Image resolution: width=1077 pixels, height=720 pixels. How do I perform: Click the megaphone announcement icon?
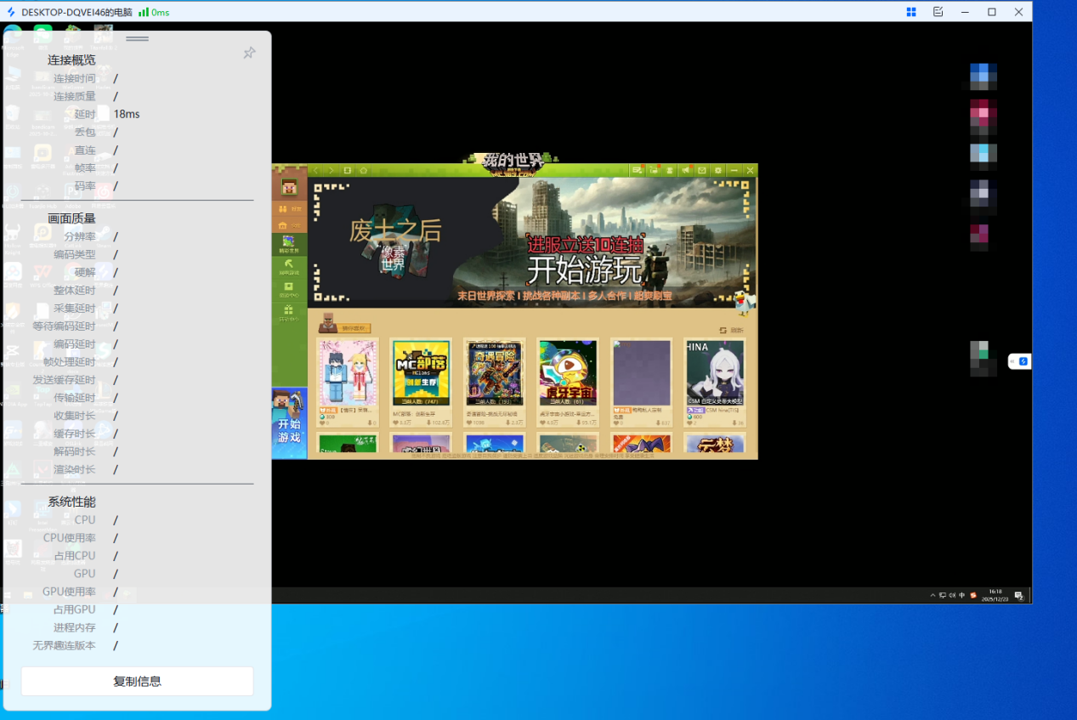tap(685, 171)
